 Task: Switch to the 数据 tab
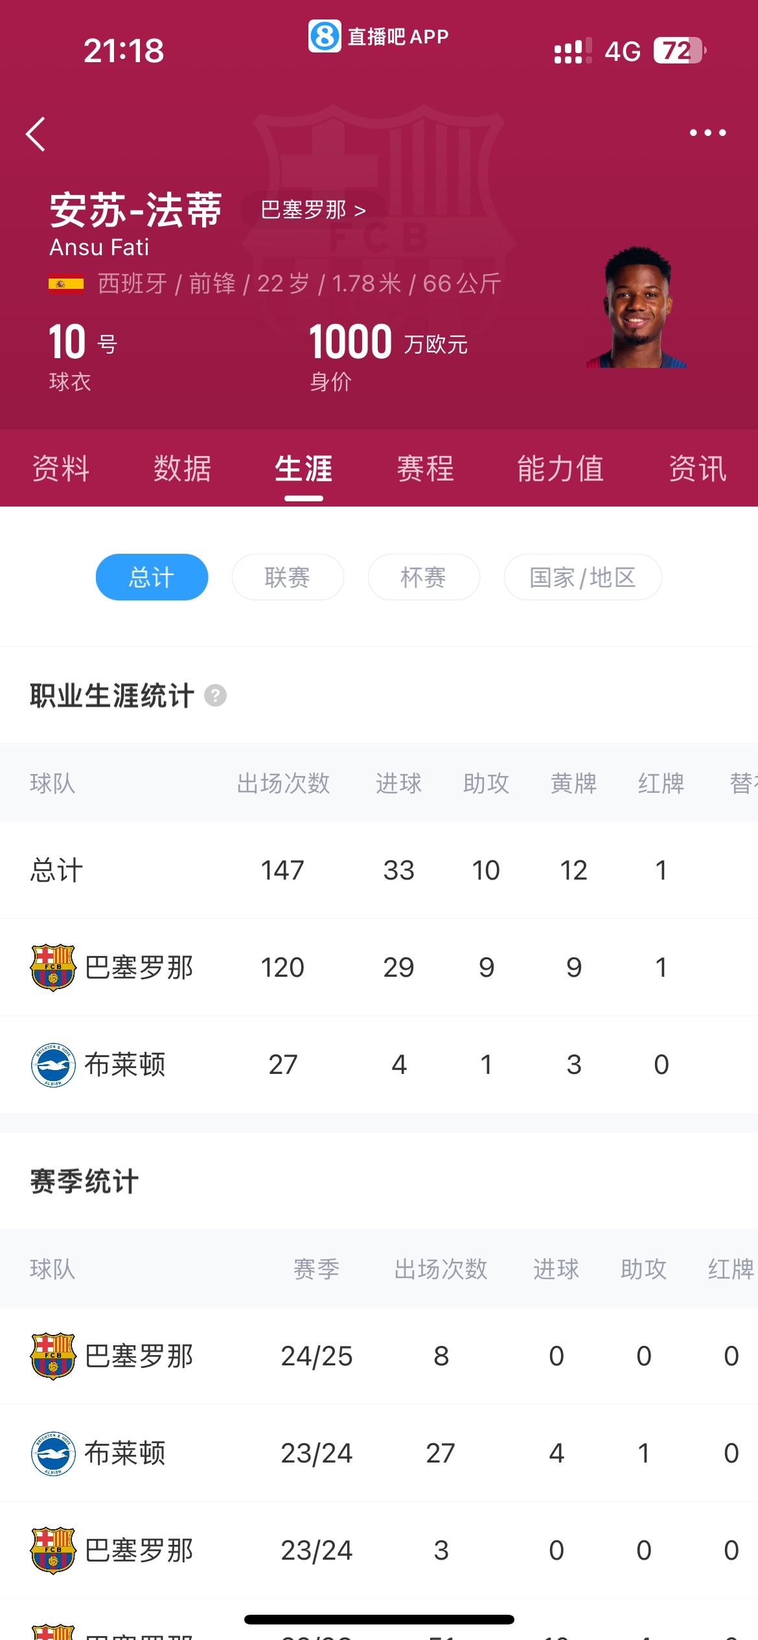click(182, 468)
